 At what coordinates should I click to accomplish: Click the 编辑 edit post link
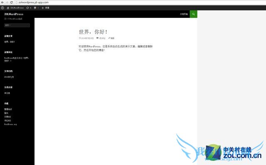click(x=111, y=38)
